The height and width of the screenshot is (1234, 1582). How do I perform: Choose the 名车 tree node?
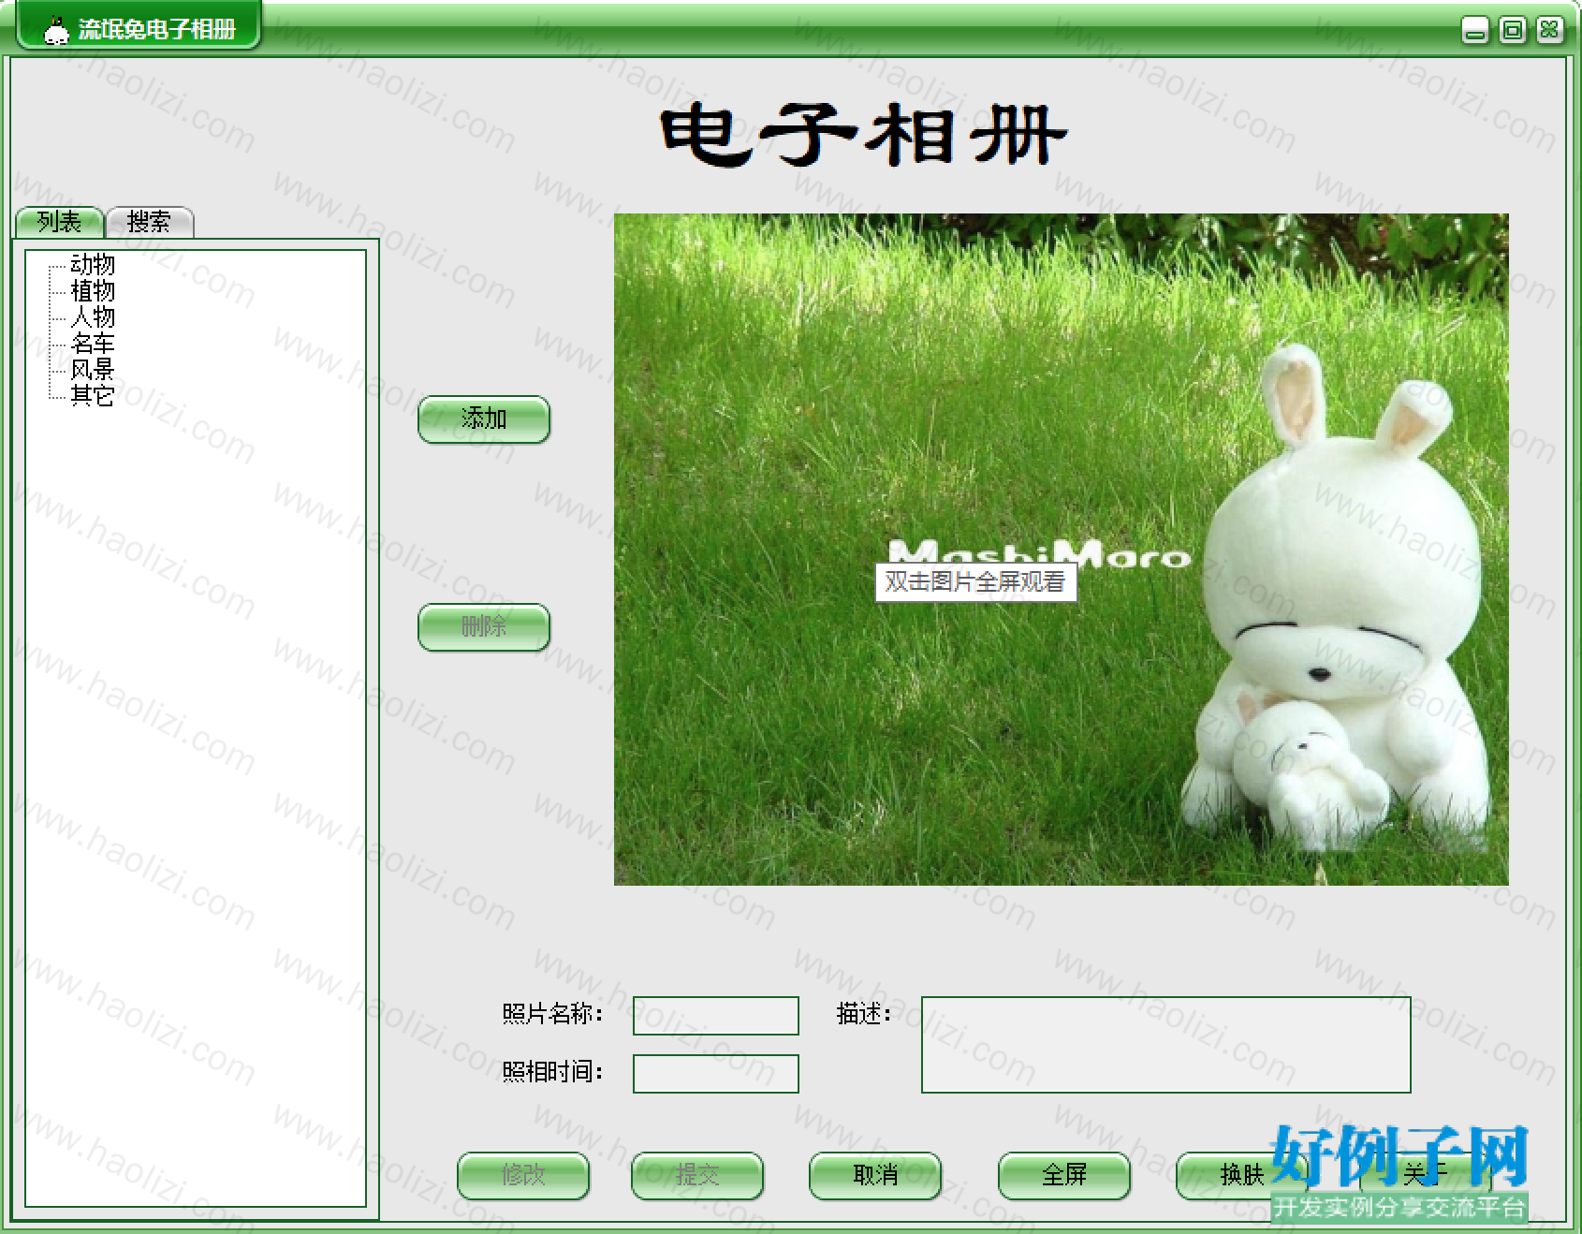(93, 344)
